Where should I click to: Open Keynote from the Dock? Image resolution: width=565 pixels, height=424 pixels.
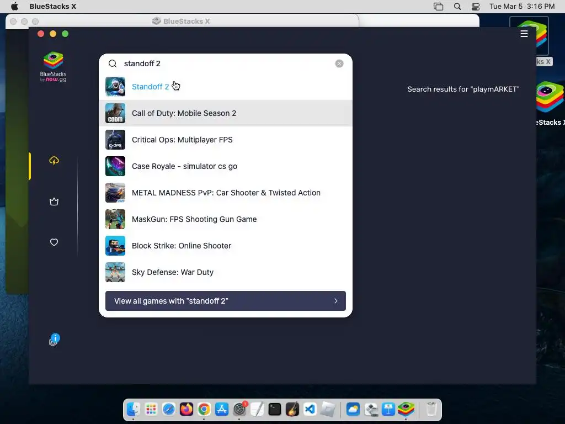coord(388,410)
